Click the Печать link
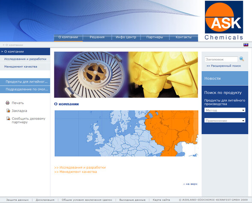This screenshot has width=252, height=203. click(18, 103)
